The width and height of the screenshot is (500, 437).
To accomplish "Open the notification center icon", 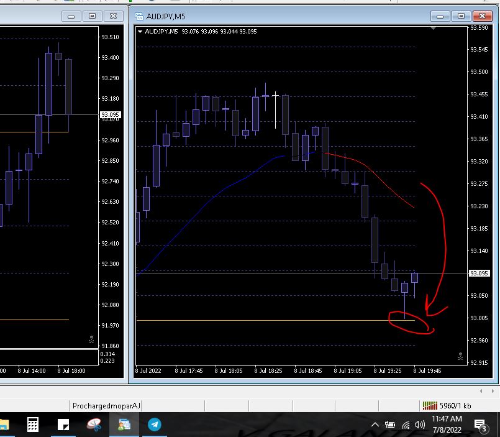I will point(481,426).
